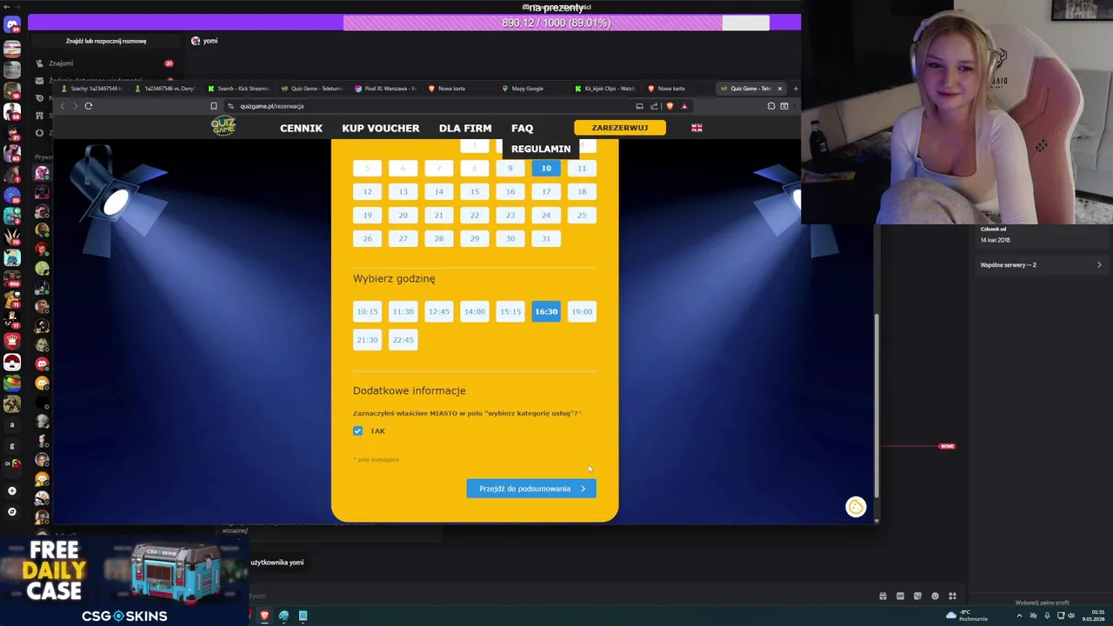Select the 14:00 time slot
Image resolution: width=1113 pixels, height=626 pixels.
tap(474, 311)
